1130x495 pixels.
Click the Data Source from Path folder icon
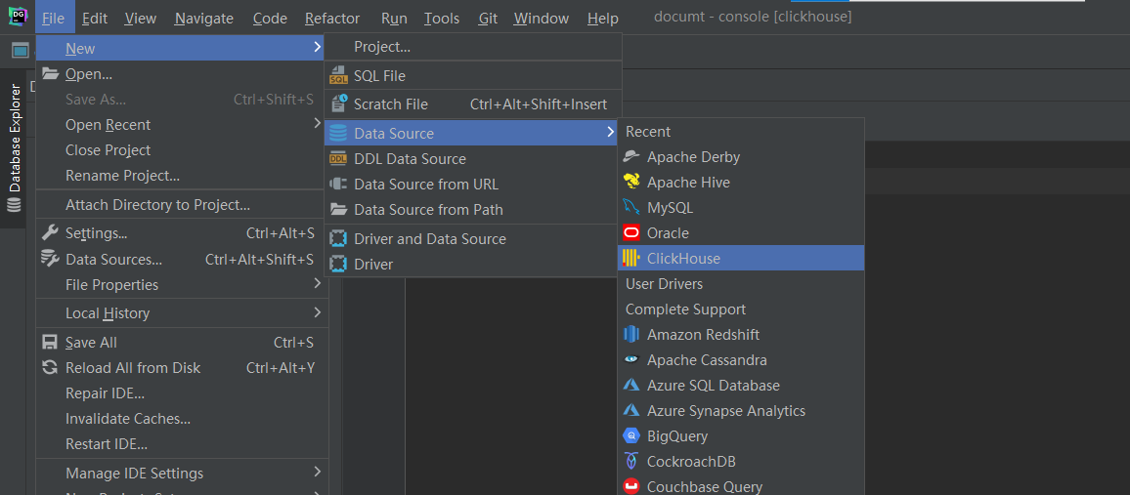pyautogui.click(x=339, y=209)
